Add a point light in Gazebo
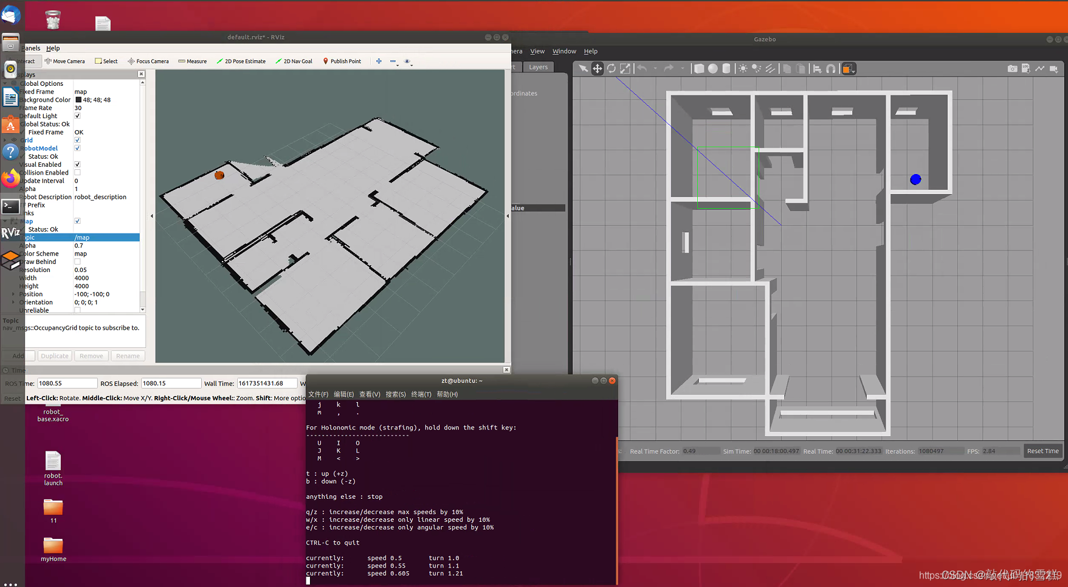Viewport: 1068px width, 587px height. click(x=743, y=69)
